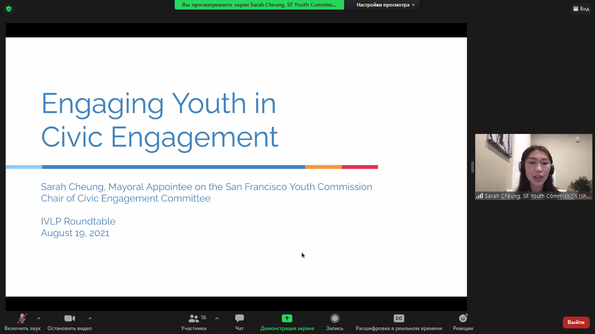Expand video options arrow beside camera
The image size is (595, 334).
click(x=90, y=319)
